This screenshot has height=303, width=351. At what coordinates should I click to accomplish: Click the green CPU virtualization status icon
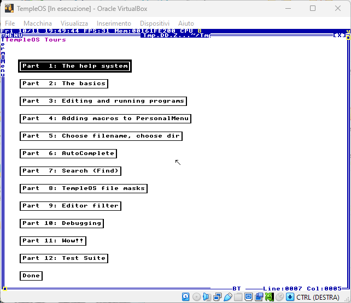269,297
